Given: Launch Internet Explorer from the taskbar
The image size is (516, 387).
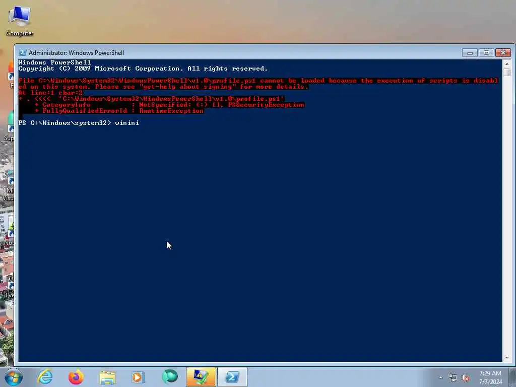Looking at the screenshot, I should point(45,377).
